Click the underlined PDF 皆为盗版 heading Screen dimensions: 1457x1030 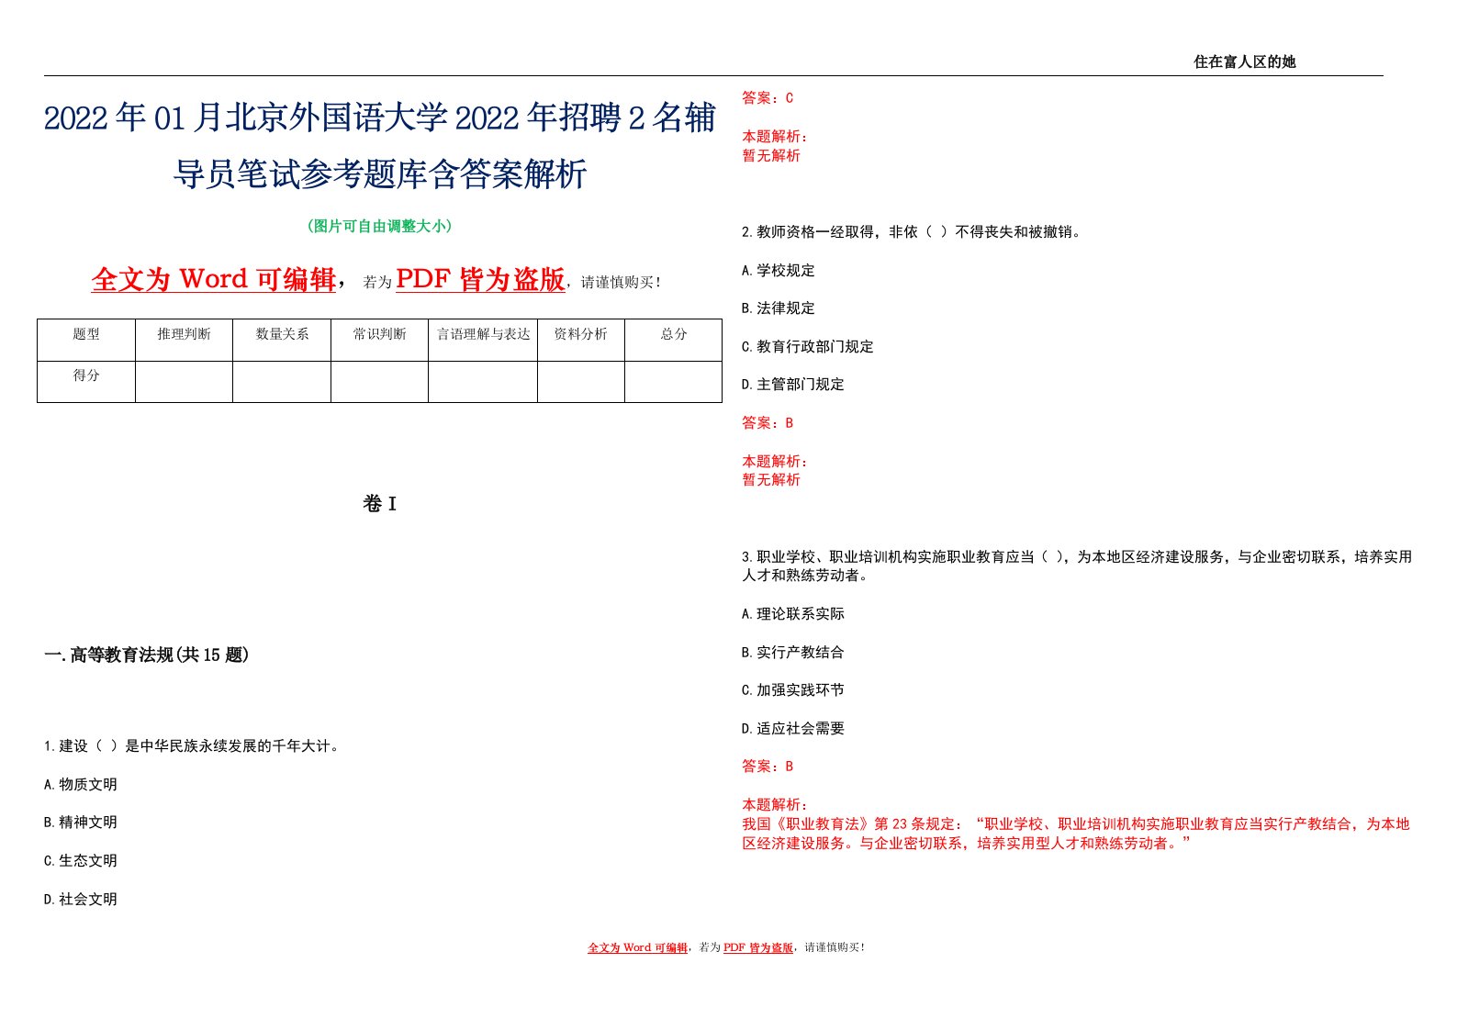(480, 279)
